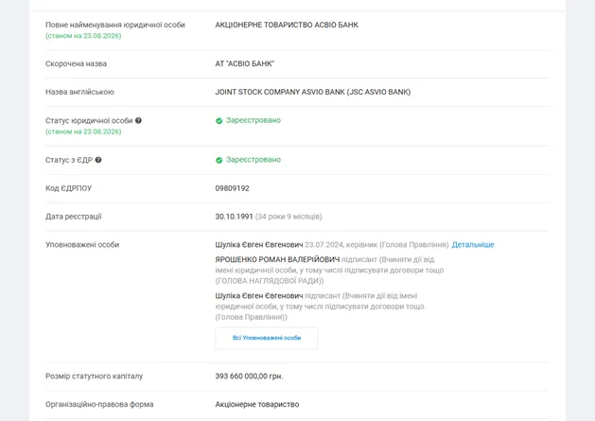The width and height of the screenshot is (595, 421).
Task: Click the Акціонерне товариство legal form value
Action: click(x=257, y=404)
